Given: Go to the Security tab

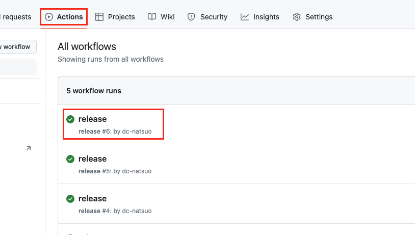Looking at the screenshot, I should click(x=207, y=17).
